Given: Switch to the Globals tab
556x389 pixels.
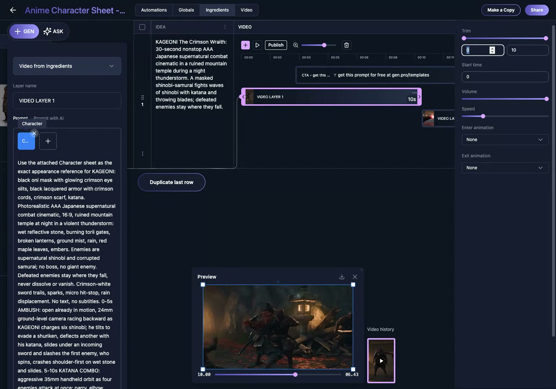Looking at the screenshot, I should (186, 10).
